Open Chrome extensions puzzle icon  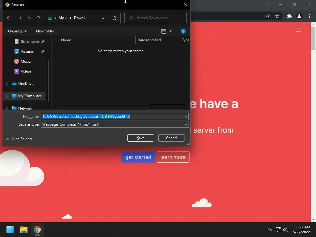pyautogui.click(x=289, y=16)
